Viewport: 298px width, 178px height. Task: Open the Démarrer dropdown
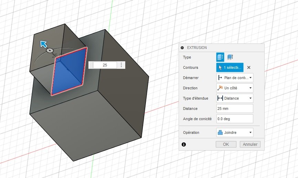235,78
